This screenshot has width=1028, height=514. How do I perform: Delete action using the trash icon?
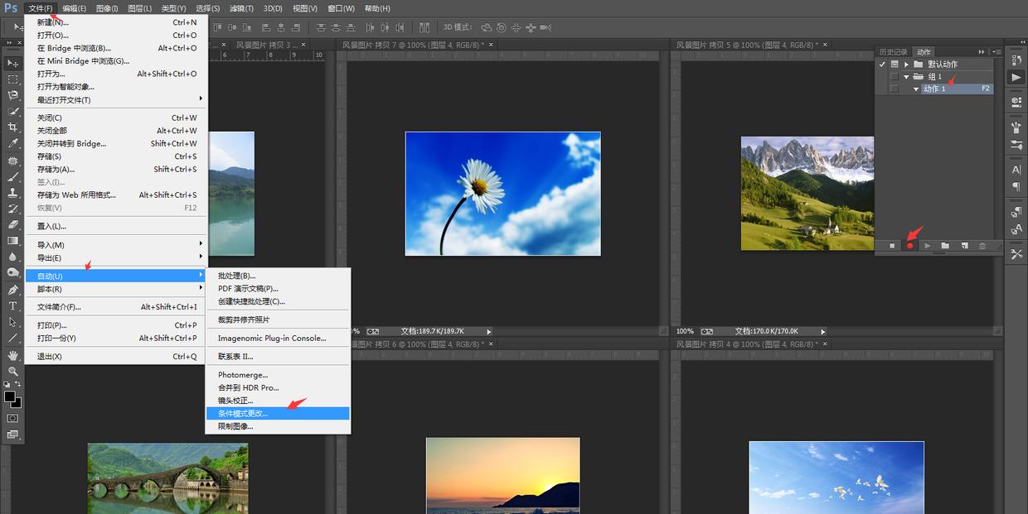(x=982, y=246)
